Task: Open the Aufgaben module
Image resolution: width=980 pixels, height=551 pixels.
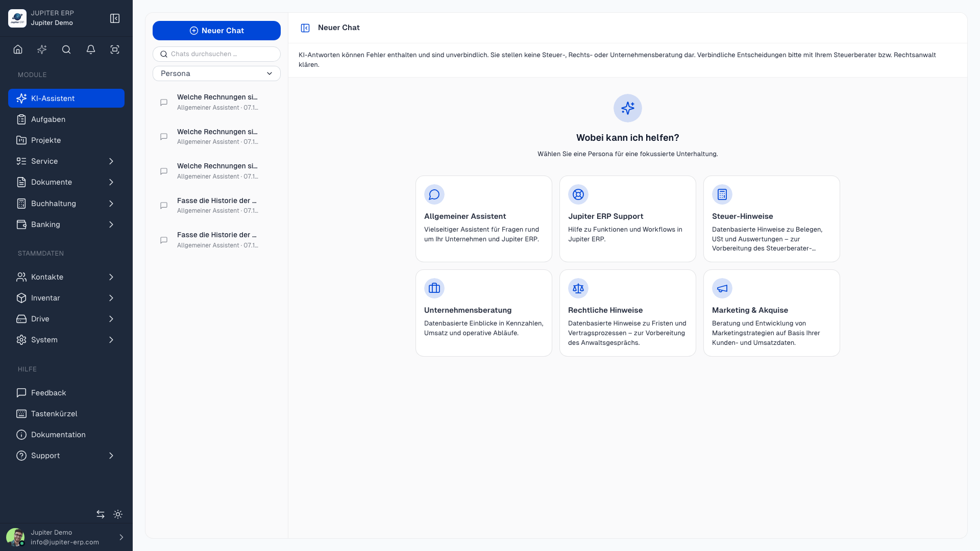Action: click(x=66, y=119)
